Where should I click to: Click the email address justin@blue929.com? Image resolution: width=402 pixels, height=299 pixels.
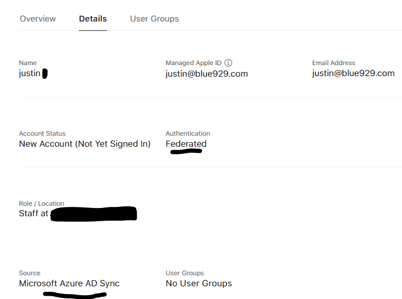point(353,73)
